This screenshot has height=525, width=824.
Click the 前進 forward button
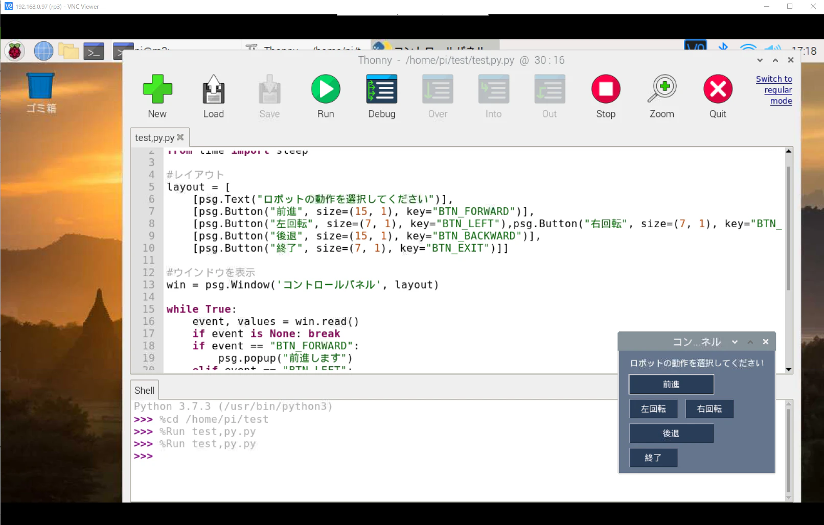point(671,385)
